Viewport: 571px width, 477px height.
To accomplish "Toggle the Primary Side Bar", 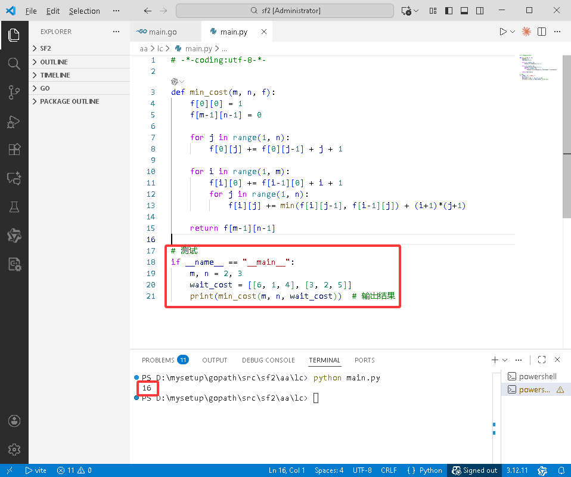I will tap(449, 11).
